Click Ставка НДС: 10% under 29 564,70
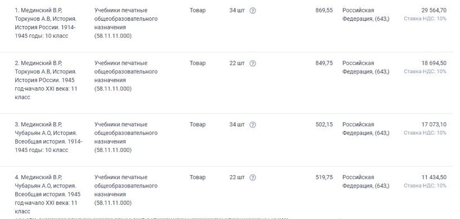This screenshot has width=460, height=219. [425, 19]
